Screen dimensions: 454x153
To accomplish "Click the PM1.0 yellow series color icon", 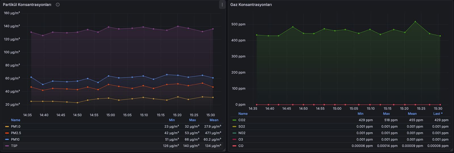I will click(x=7, y=127).
